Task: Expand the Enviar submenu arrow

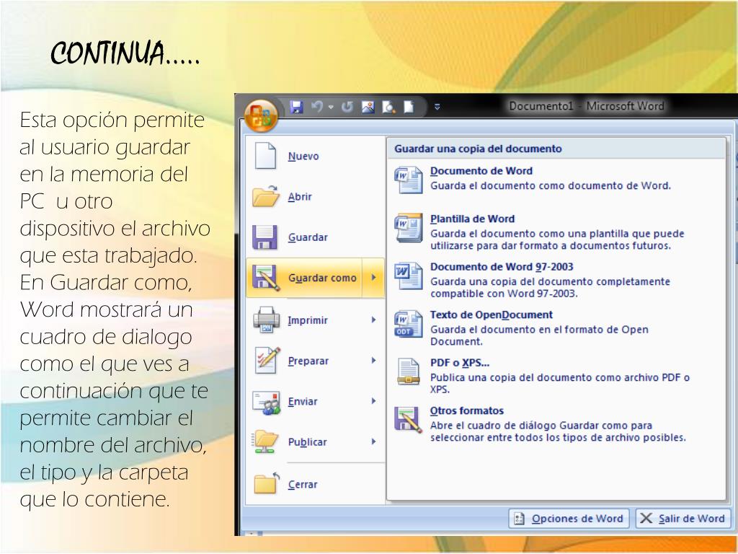Action: coord(374,401)
